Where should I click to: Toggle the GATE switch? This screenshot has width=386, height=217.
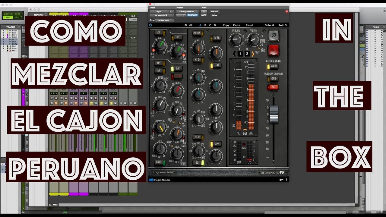pyautogui.click(x=160, y=163)
